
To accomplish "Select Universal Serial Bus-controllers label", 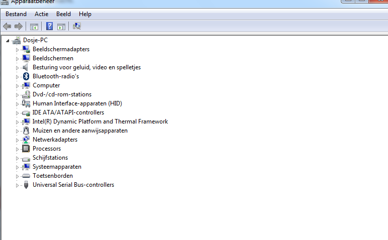I will [x=73, y=185].
